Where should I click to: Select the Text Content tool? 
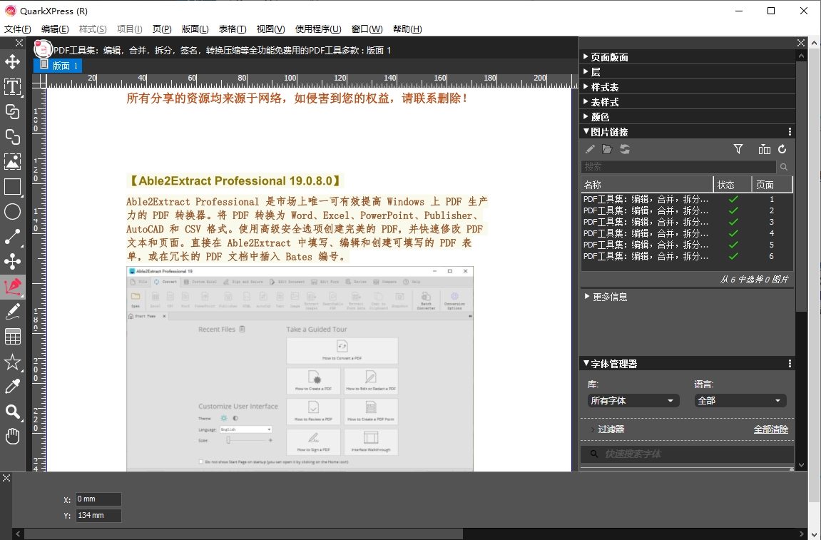pyautogui.click(x=13, y=87)
